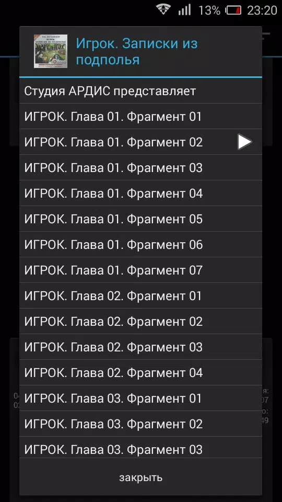The height and width of the screenshot is (502, 282).
Task: Tap the cellular signal bars icon
Action: [184, 9]
